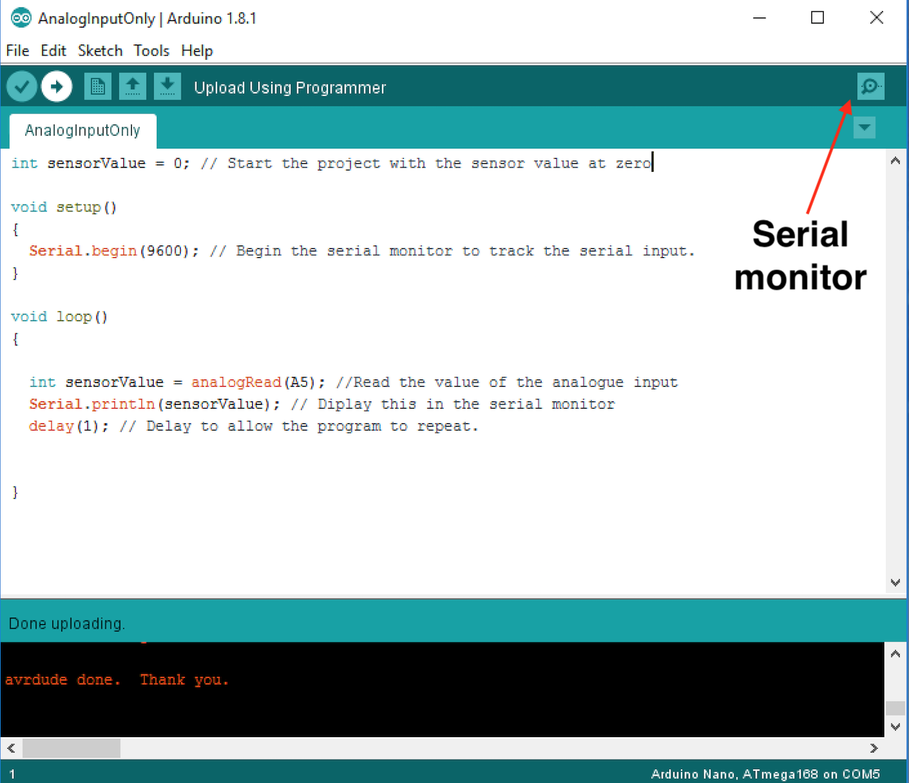Create a new sketch with New icon
909x783 pixels.
[98, 87]
